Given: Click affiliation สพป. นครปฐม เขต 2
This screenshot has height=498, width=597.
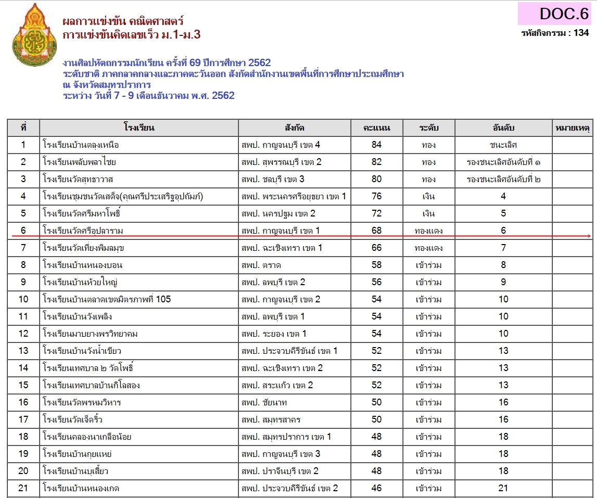Looking at the screenshot, I should point(278,213).
